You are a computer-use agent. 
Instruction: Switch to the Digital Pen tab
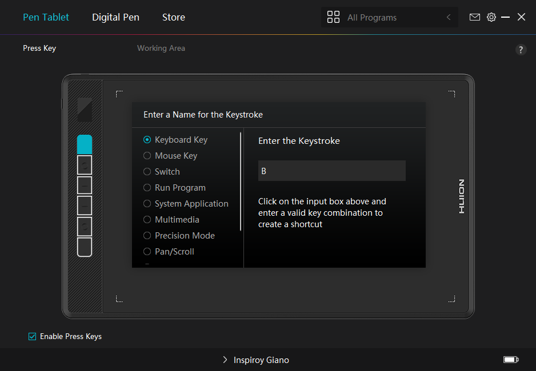tap(115, 17)
